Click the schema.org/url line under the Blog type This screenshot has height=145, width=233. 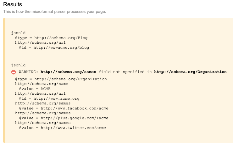click(40, 43)
